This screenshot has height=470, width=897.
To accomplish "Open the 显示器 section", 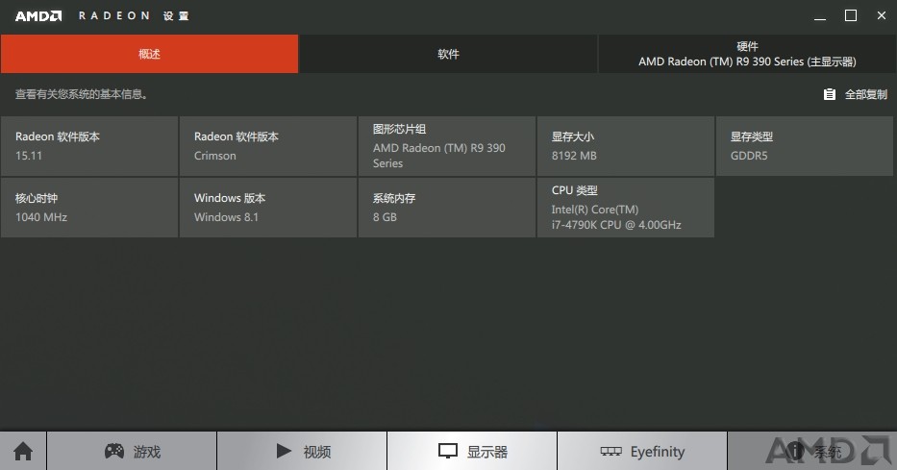I will pyautogui.click(x=472, y=451).
